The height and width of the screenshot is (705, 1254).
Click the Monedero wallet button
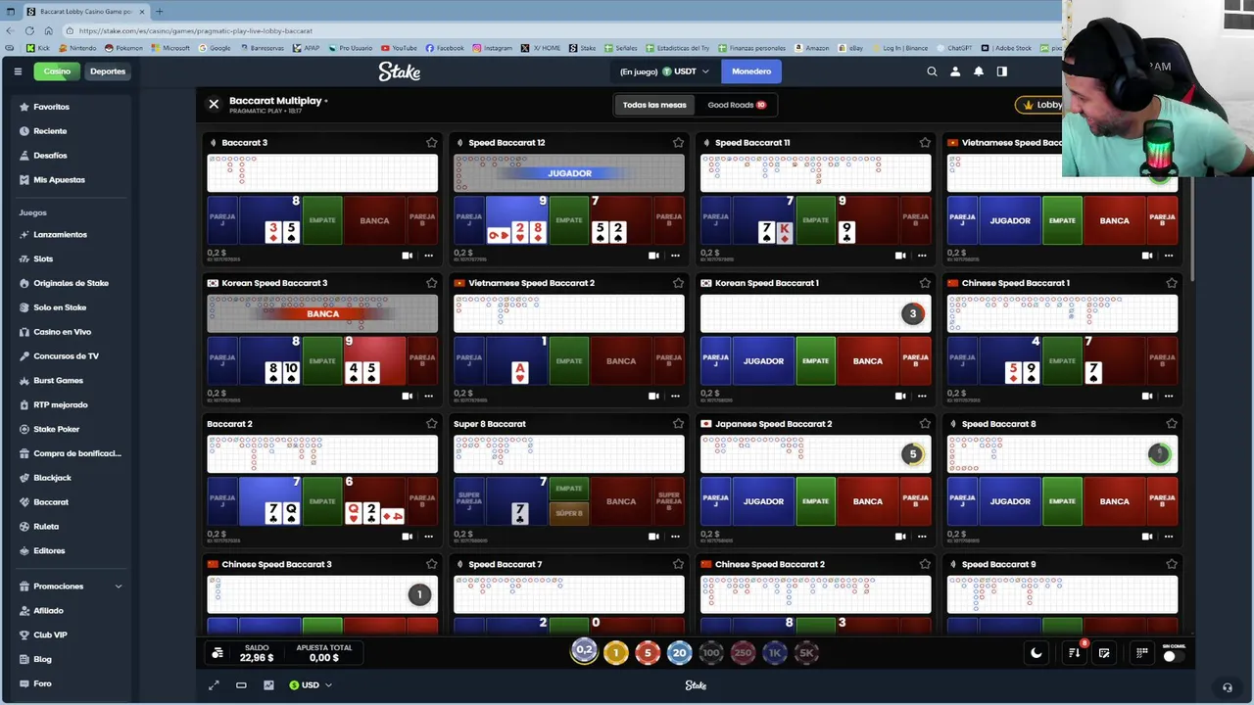coord(751,71)
